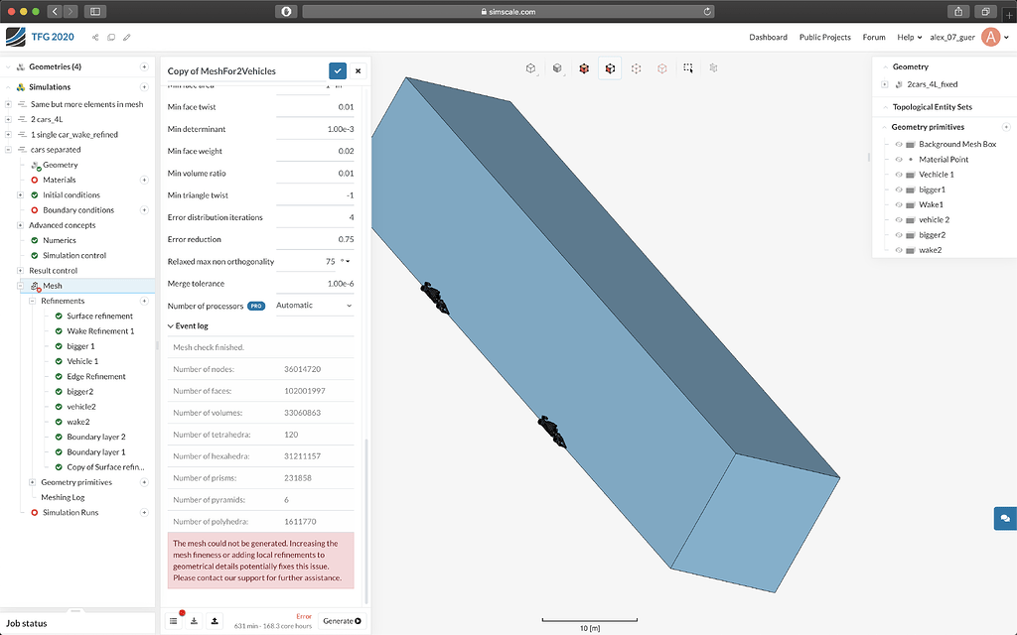This screenshot has width=1017, height=635.
Task: Open the Public Projects page
Action: (x=824, y=37)
